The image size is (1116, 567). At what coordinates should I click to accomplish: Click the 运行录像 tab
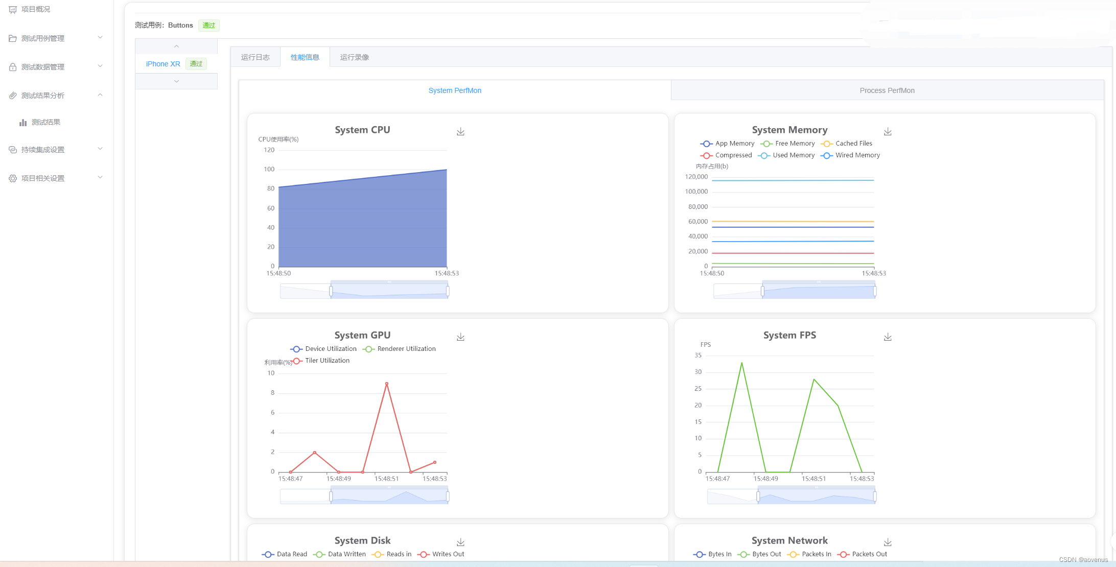[355, 58]
